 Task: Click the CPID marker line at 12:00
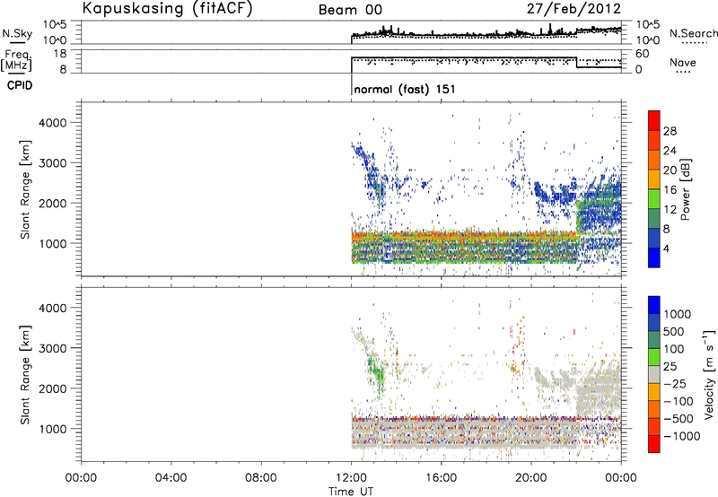pos(351,84)
